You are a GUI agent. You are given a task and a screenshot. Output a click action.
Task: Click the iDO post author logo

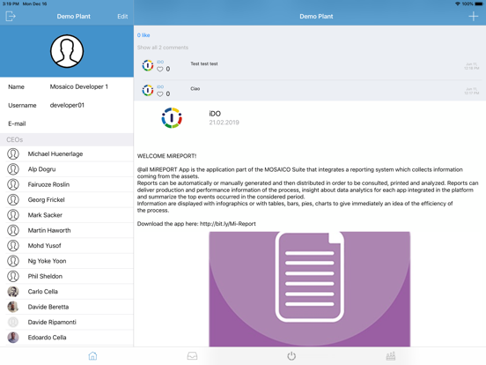click(172, 118)
